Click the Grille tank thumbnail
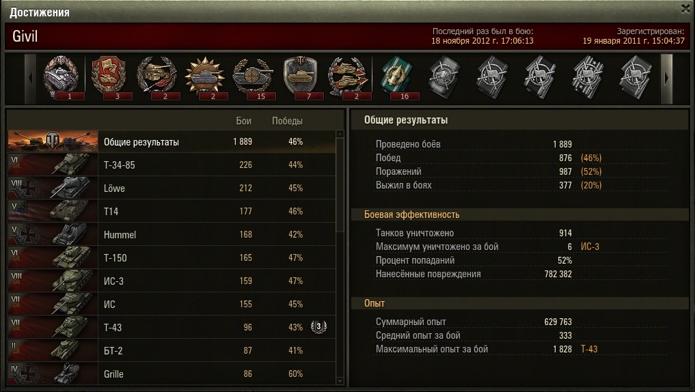The width and height of the screenshot is (695, 392). (x=53, y=373)
